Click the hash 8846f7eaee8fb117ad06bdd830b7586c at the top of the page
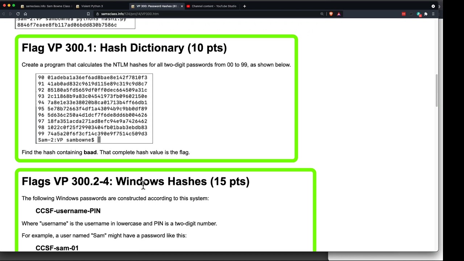Viewport: 464px width, 261px height. coord(67,25)
